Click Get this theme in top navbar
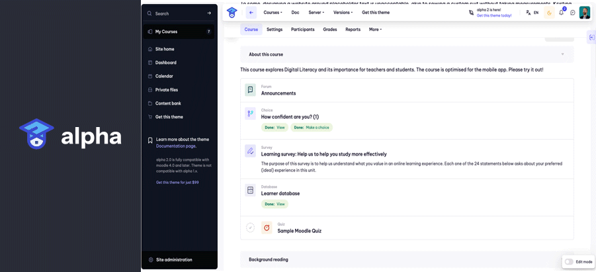Screen dimensions: 596x272 tap(376, 13)
